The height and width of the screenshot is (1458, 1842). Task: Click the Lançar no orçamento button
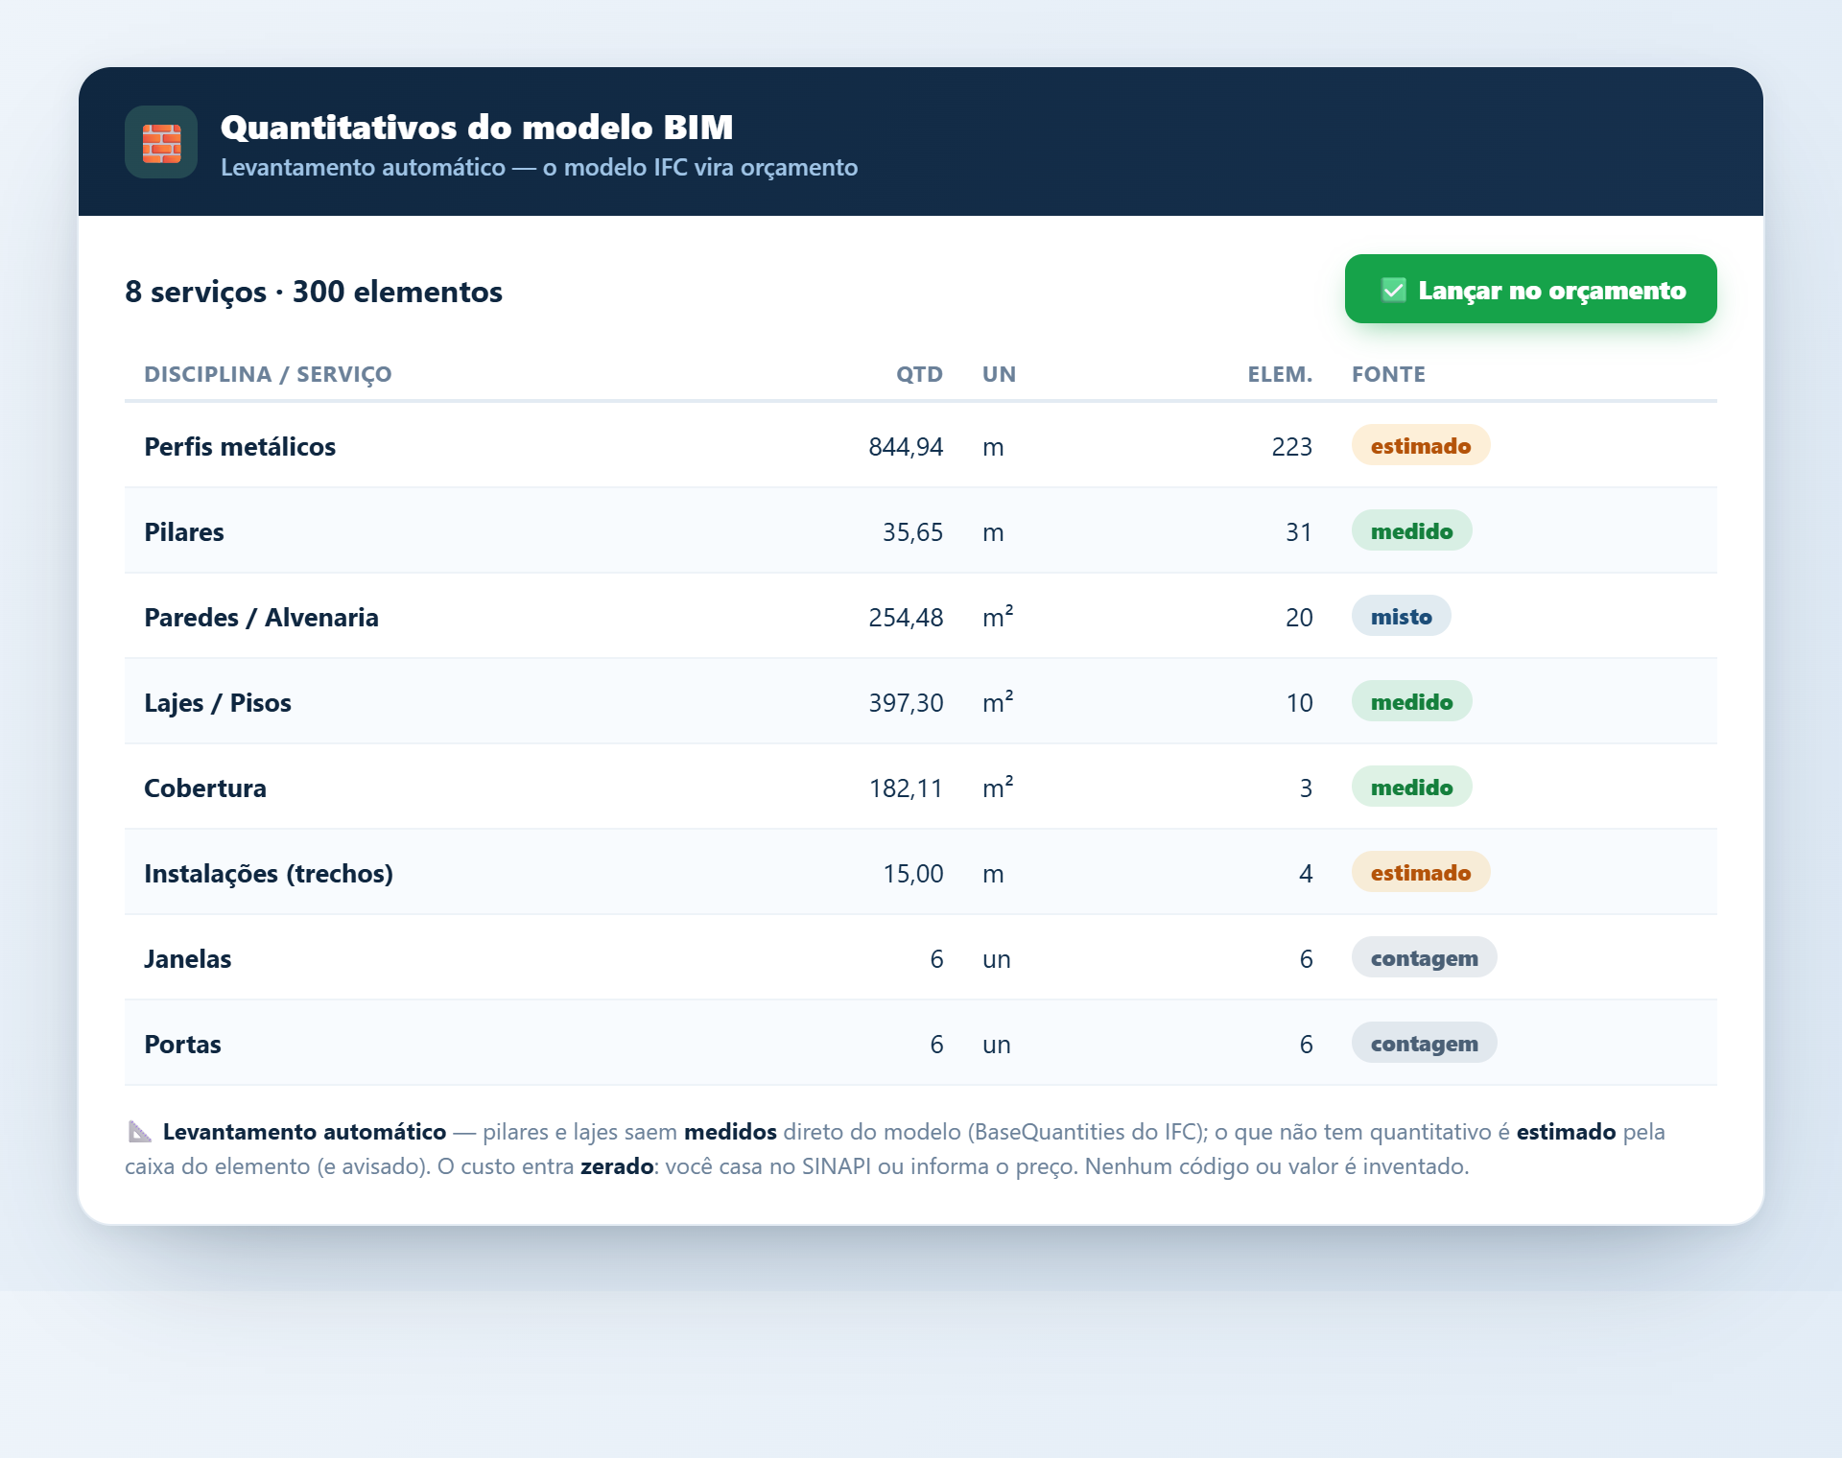tap(1530, 289)
